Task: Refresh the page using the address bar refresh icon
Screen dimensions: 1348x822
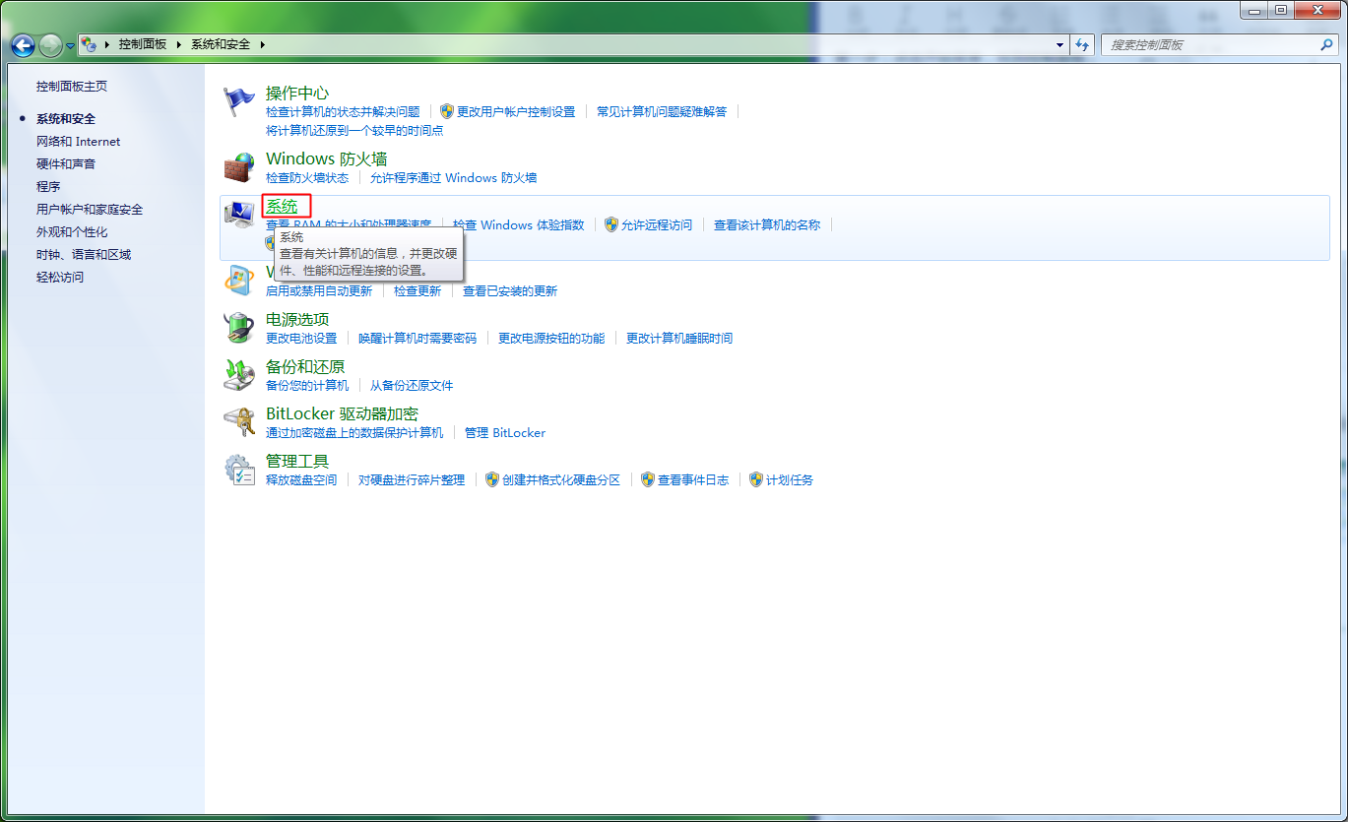Action: [1082, 45]
